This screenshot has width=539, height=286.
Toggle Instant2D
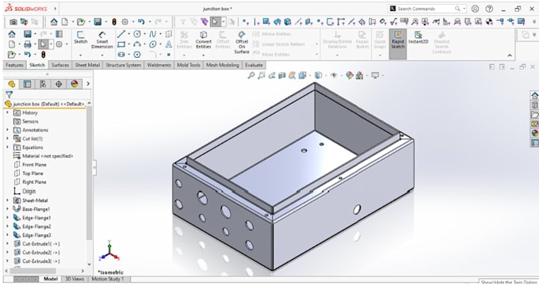coord(418,37)
